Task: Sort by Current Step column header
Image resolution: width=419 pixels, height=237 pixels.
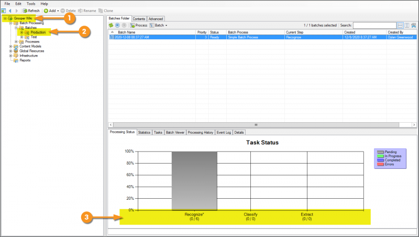Action: point(314,32)
